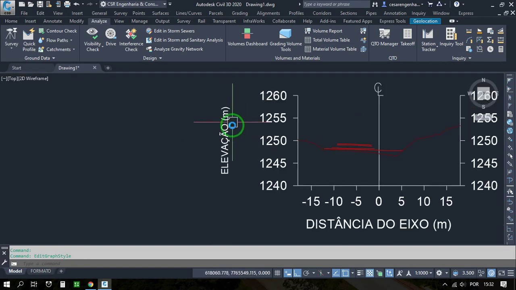Click Edit in Storm and Sanitary Analysis
This screenshot has width=516, height=290.
coord(184,40)
